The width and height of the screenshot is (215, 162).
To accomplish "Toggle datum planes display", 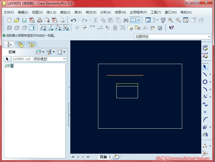I will pyautogui.click(x=43, y=28).
